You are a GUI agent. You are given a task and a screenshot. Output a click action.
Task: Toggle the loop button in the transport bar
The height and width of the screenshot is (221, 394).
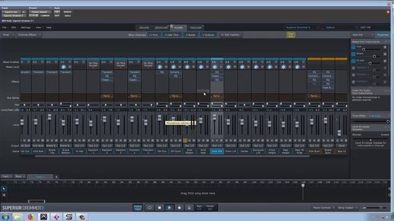point(150,207)
